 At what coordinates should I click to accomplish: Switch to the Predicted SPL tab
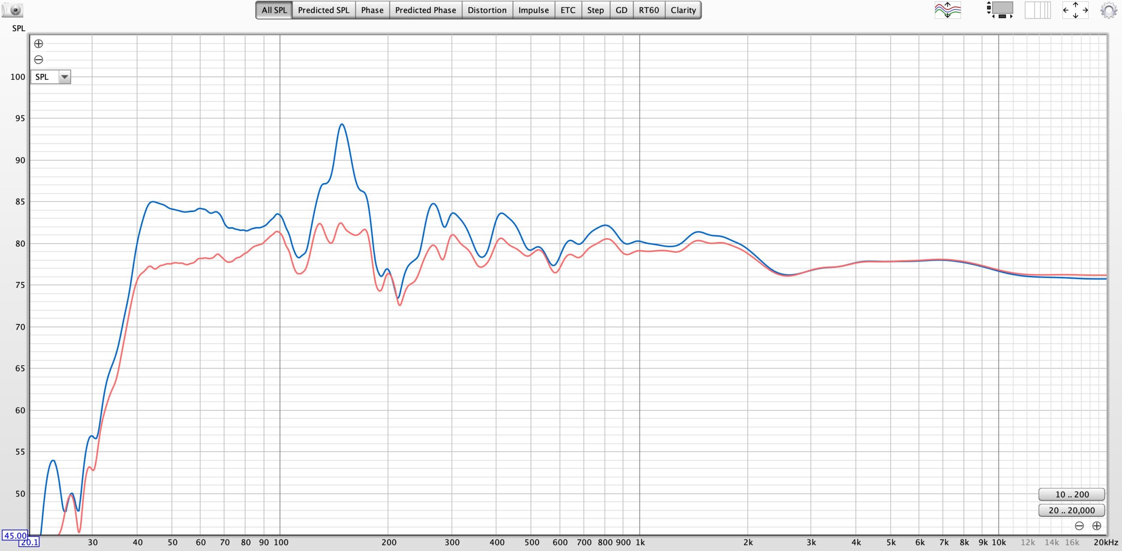[x=323, y=10]
